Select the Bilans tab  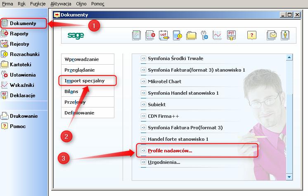[x=88, y=91]
